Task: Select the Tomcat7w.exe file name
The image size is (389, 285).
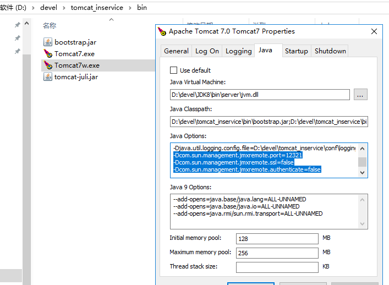Action: pos(77,65)
